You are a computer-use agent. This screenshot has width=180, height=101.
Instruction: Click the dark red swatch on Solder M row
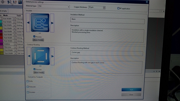(1, 35)
